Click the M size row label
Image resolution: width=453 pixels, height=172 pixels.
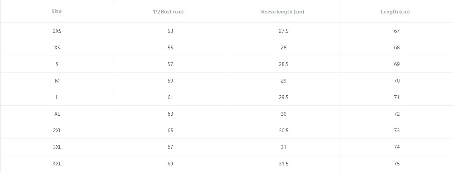[x=57, y=81]
